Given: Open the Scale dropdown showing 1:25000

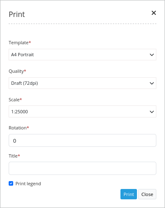Looking at the screenshot, I should (82, 112).
